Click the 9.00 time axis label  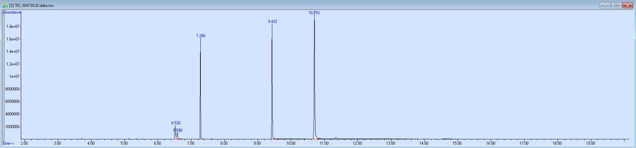(x=257, y=144)
